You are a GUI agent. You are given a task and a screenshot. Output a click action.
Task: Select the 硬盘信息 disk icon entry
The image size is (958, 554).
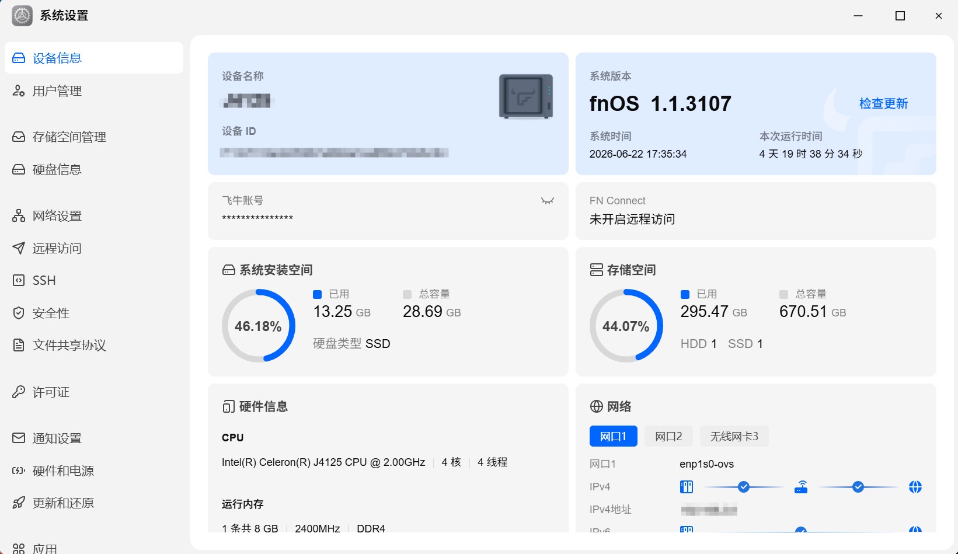pos(93,170)
